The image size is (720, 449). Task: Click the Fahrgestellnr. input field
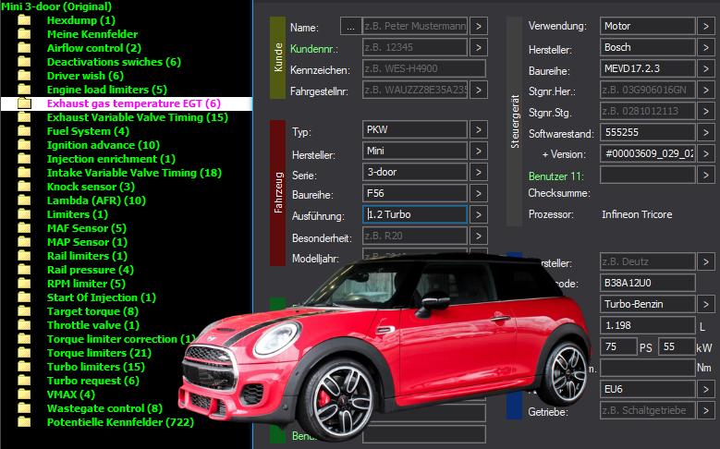coord(415,90)
